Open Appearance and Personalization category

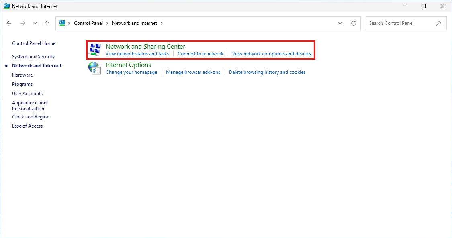click(29, 106)
